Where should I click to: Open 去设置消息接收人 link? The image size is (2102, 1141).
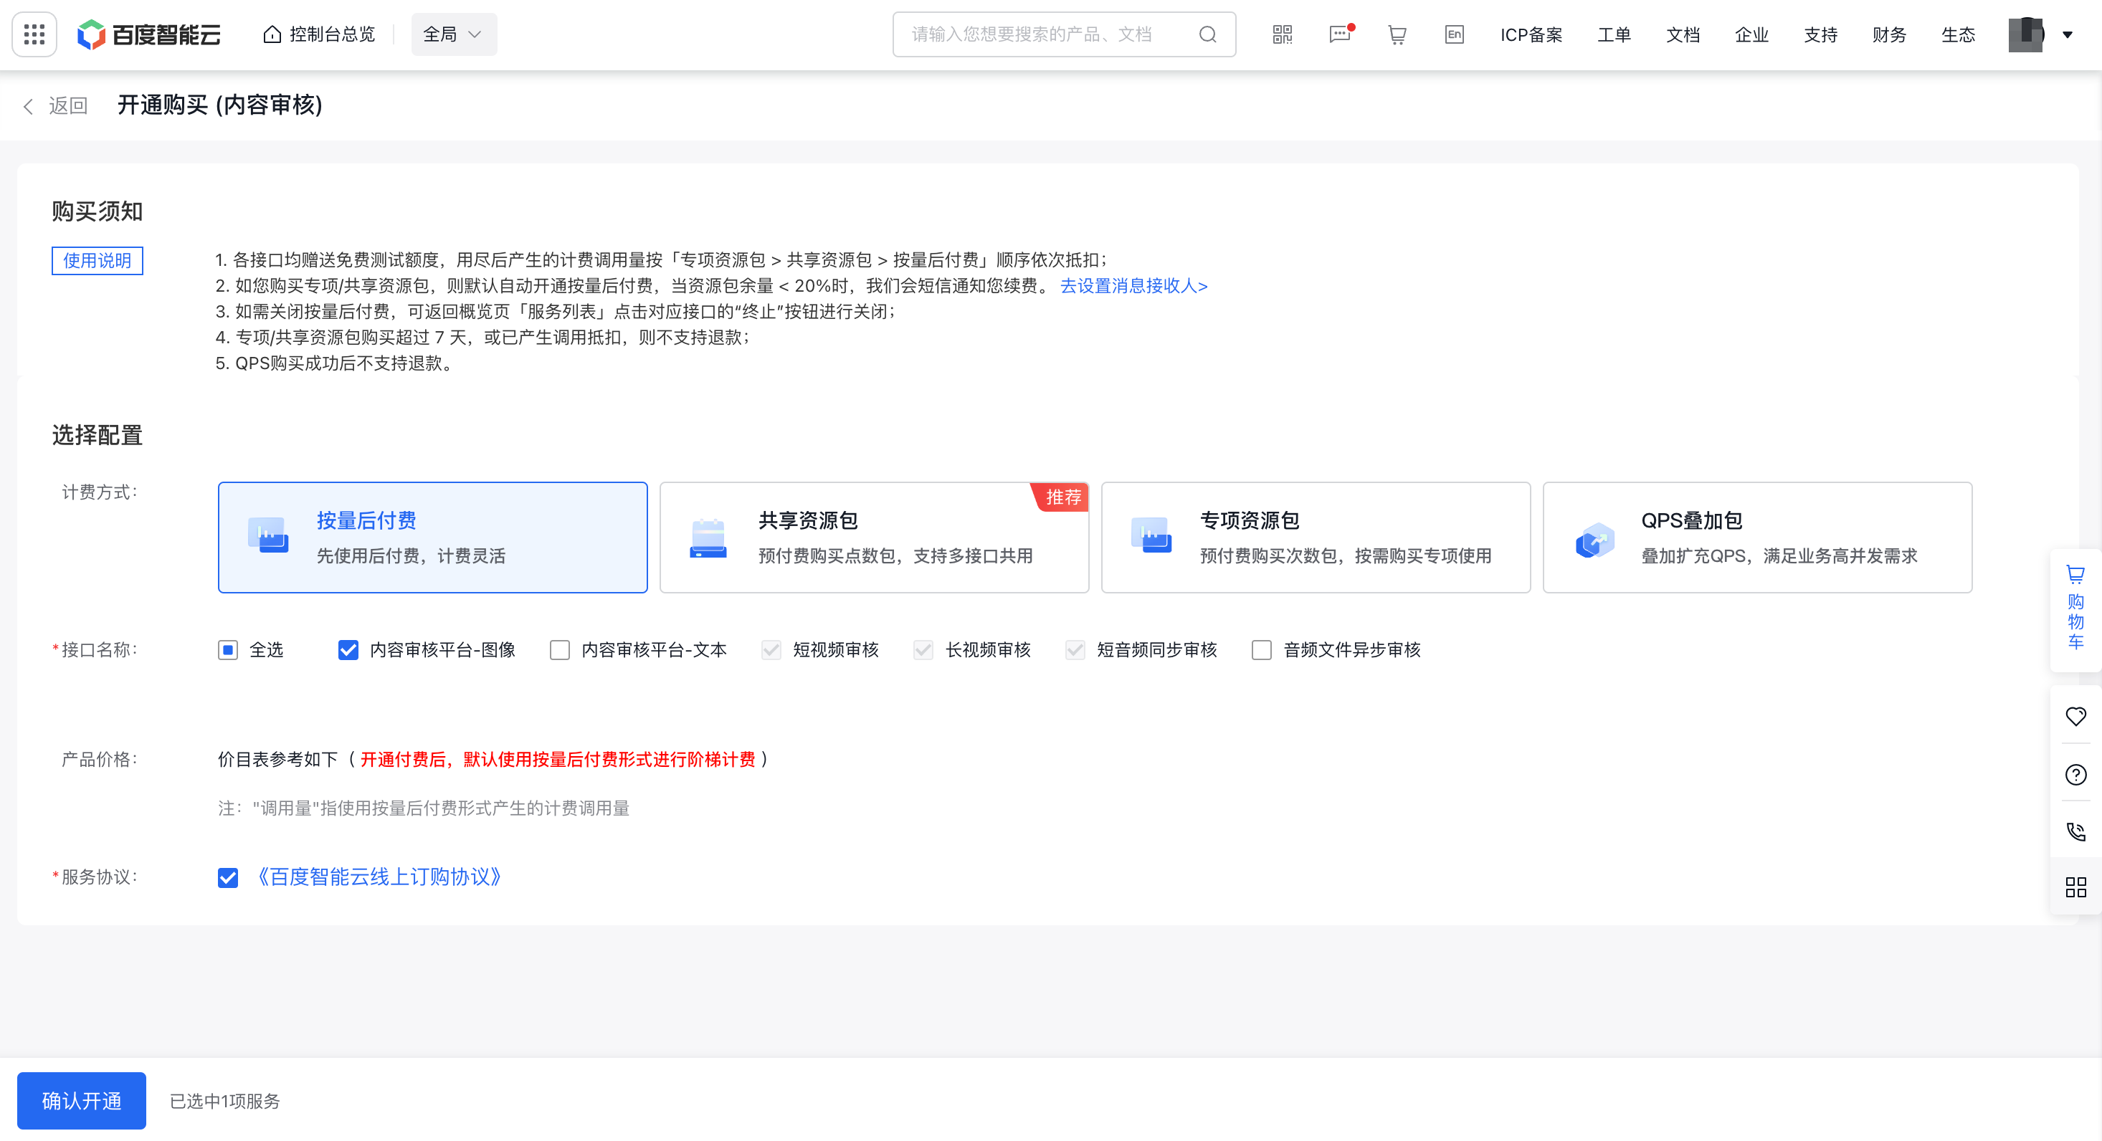(1133, 285)
